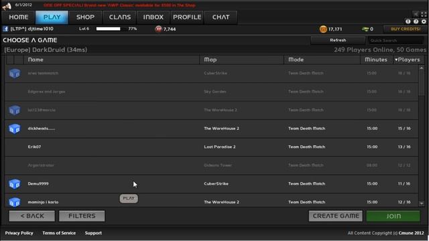Toggle the mute sound icon
Screen dimensions: 429x241
point(416,14)
